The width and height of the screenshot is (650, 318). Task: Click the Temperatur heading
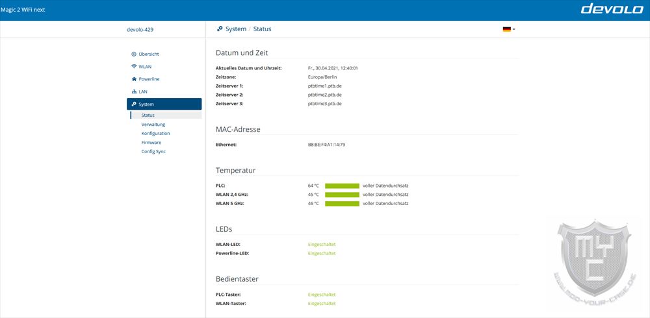coord(236,170)
